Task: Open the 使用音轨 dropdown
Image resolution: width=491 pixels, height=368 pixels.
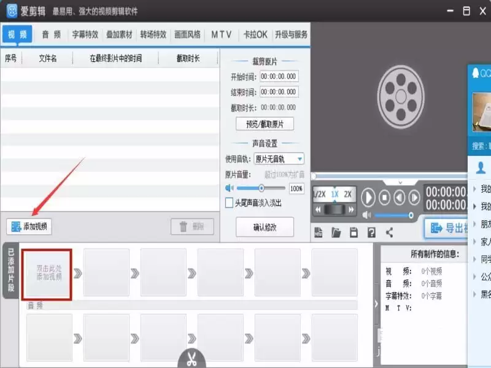Action: (279, 159)
